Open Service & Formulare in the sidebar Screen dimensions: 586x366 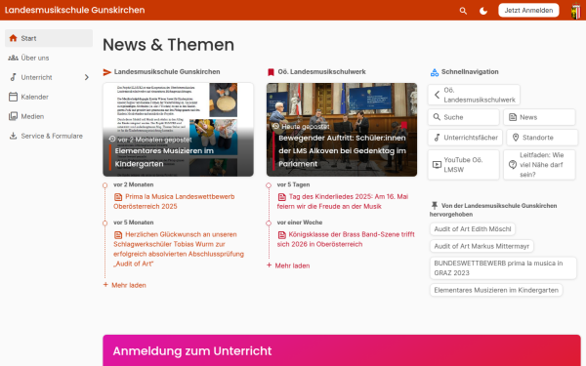tap(49, 136)
